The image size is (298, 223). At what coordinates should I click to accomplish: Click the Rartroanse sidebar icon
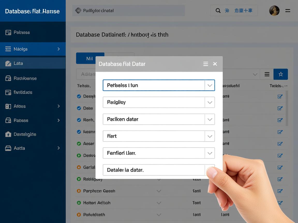pos(8,78)
